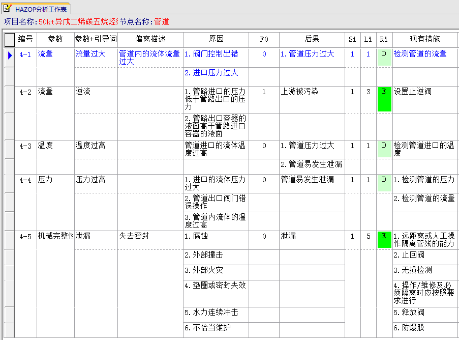Select the row number cell 4-3
This screenshot has height=340, width=459.
click(25, 146)
